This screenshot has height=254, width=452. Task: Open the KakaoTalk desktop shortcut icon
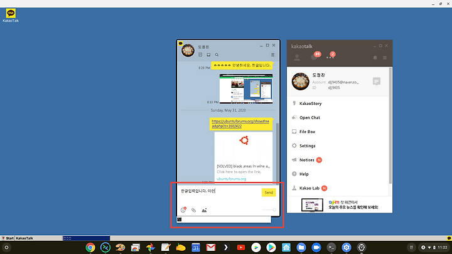(11, 16)
